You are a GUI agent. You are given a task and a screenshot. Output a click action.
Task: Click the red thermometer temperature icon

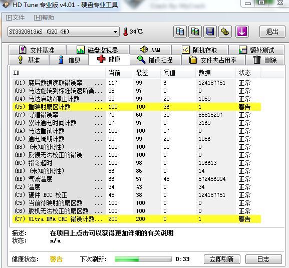coord(126,32)
